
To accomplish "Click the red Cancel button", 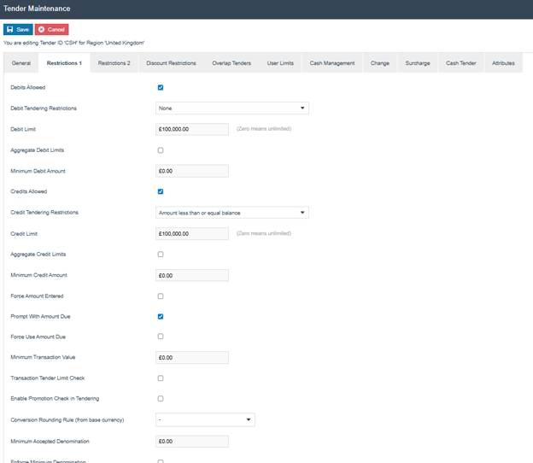I will pyautogui.click(x=51, y=30).
